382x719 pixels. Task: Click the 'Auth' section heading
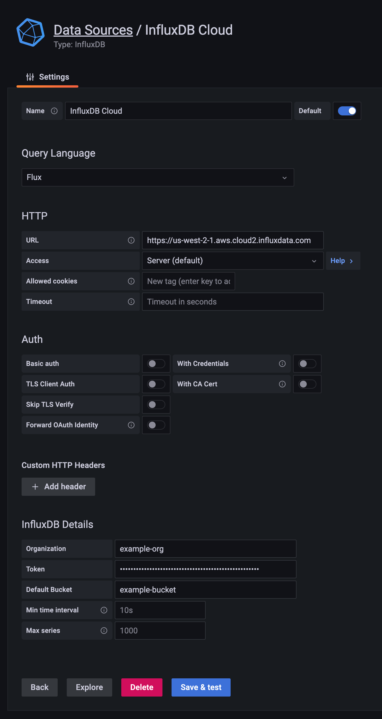tap(32, 339)
